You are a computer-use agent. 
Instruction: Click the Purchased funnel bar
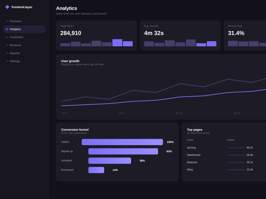[x=96, y=170]
